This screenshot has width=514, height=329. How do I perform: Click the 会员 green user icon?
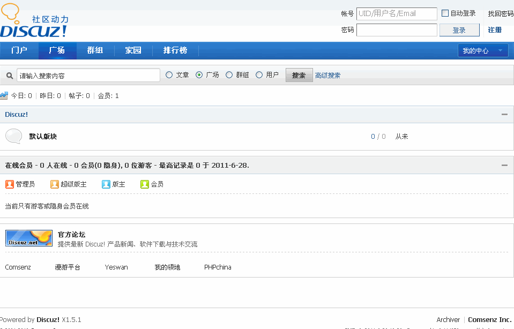coord(145,184)
